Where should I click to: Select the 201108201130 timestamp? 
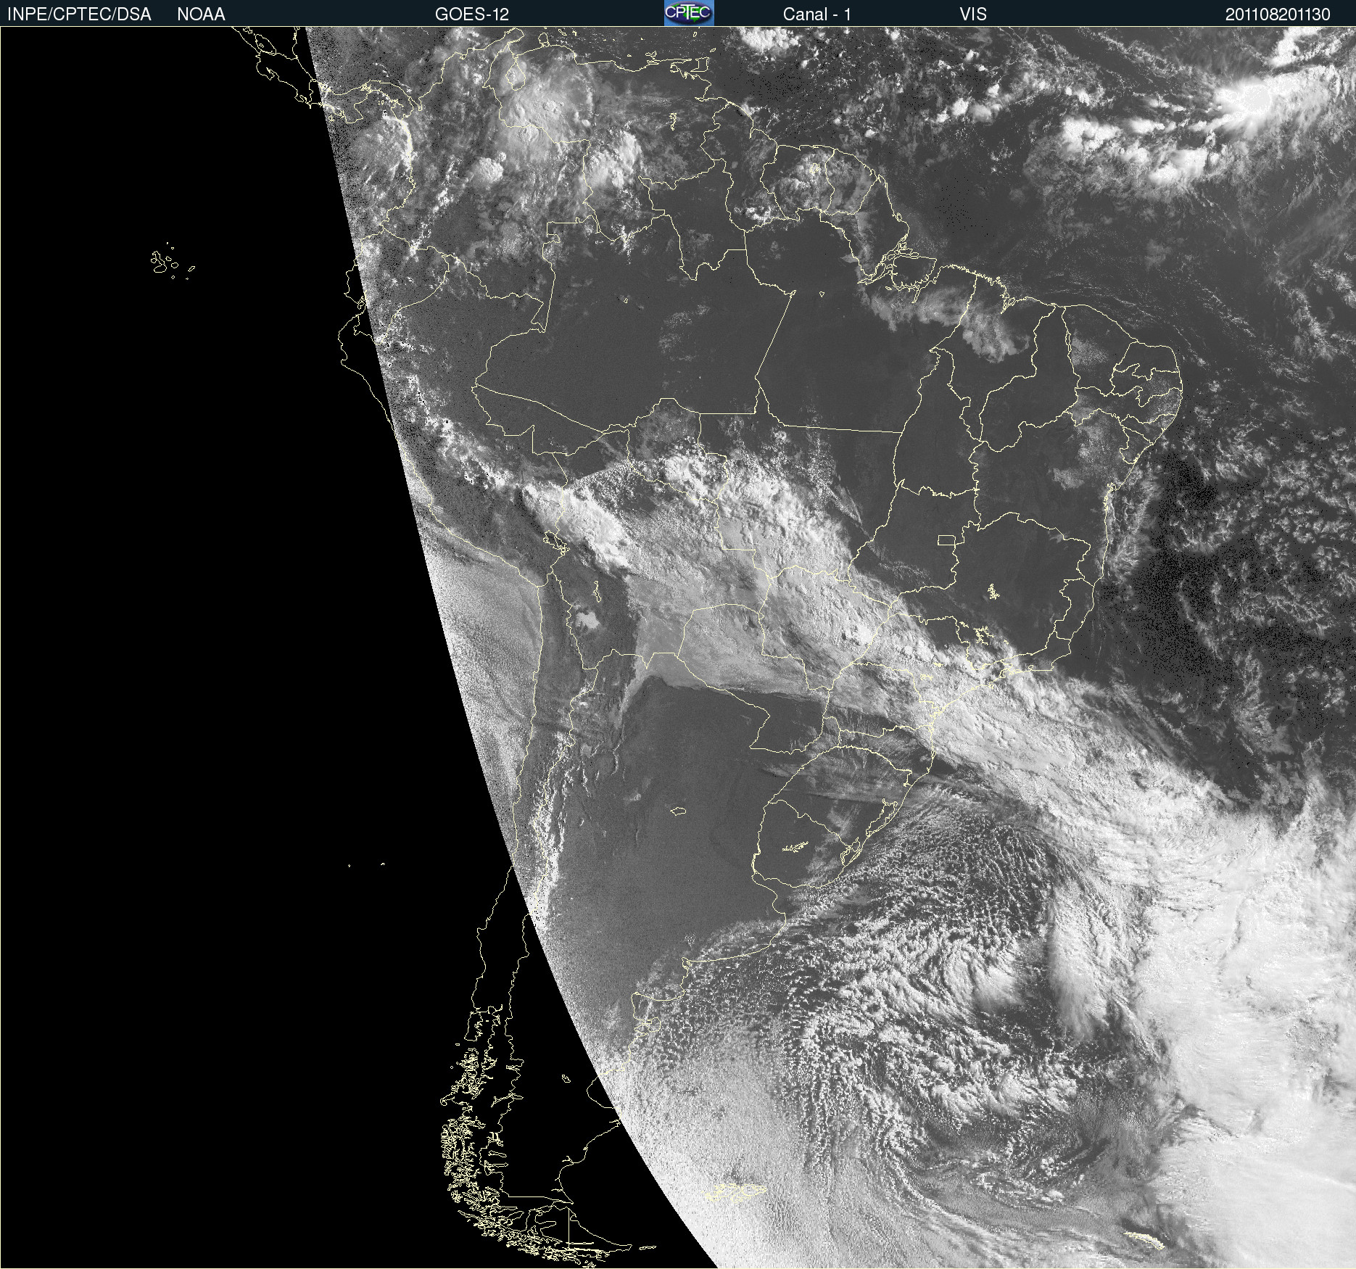(1278, 15)
